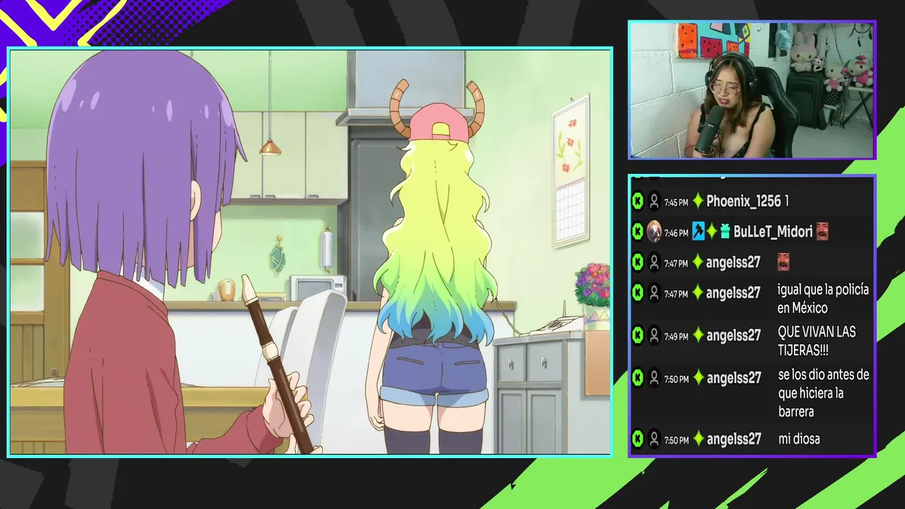The image size is (905, 509).
Task: Click the laughing emote after BuLLeT_Midori's name
Action: [822, 231]
